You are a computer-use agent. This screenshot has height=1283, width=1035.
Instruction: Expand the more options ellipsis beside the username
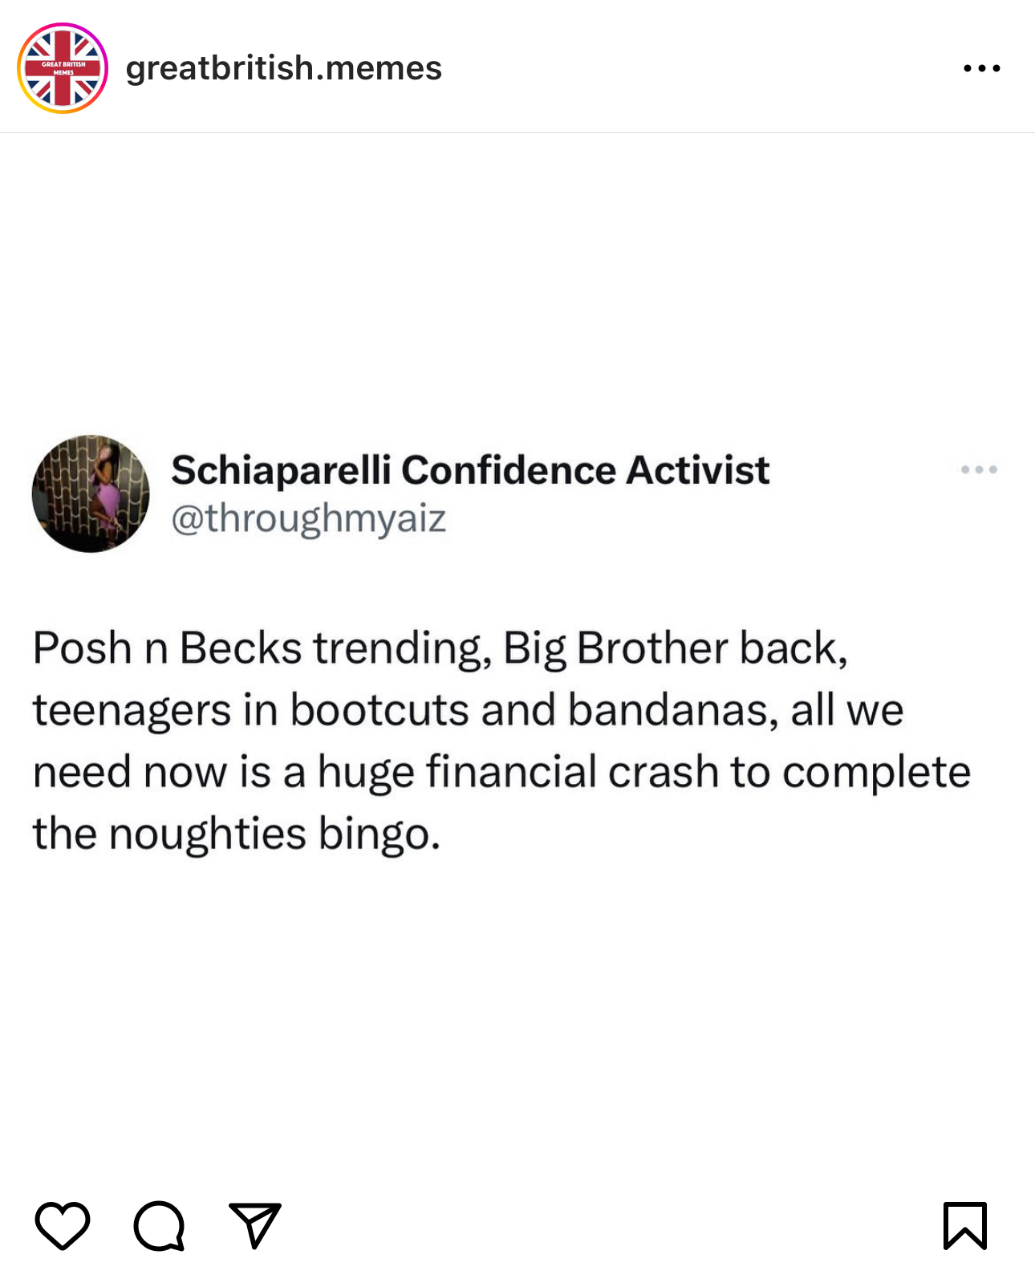pyautogui.click(x=982, y=68)
